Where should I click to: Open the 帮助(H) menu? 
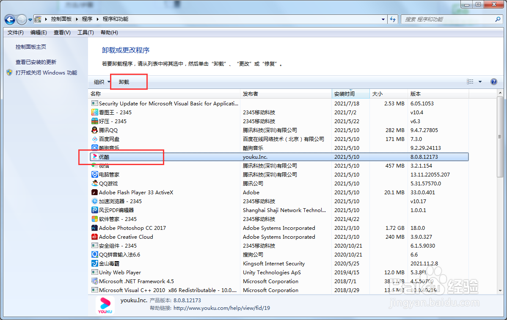[109, 32]
